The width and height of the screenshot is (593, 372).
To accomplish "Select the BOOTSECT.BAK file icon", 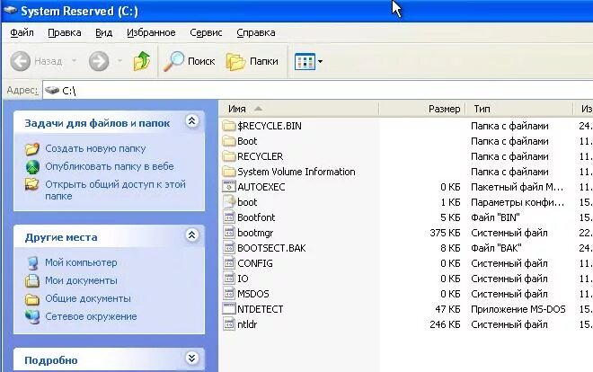I will pyautogui.click(x=229, y=248).
